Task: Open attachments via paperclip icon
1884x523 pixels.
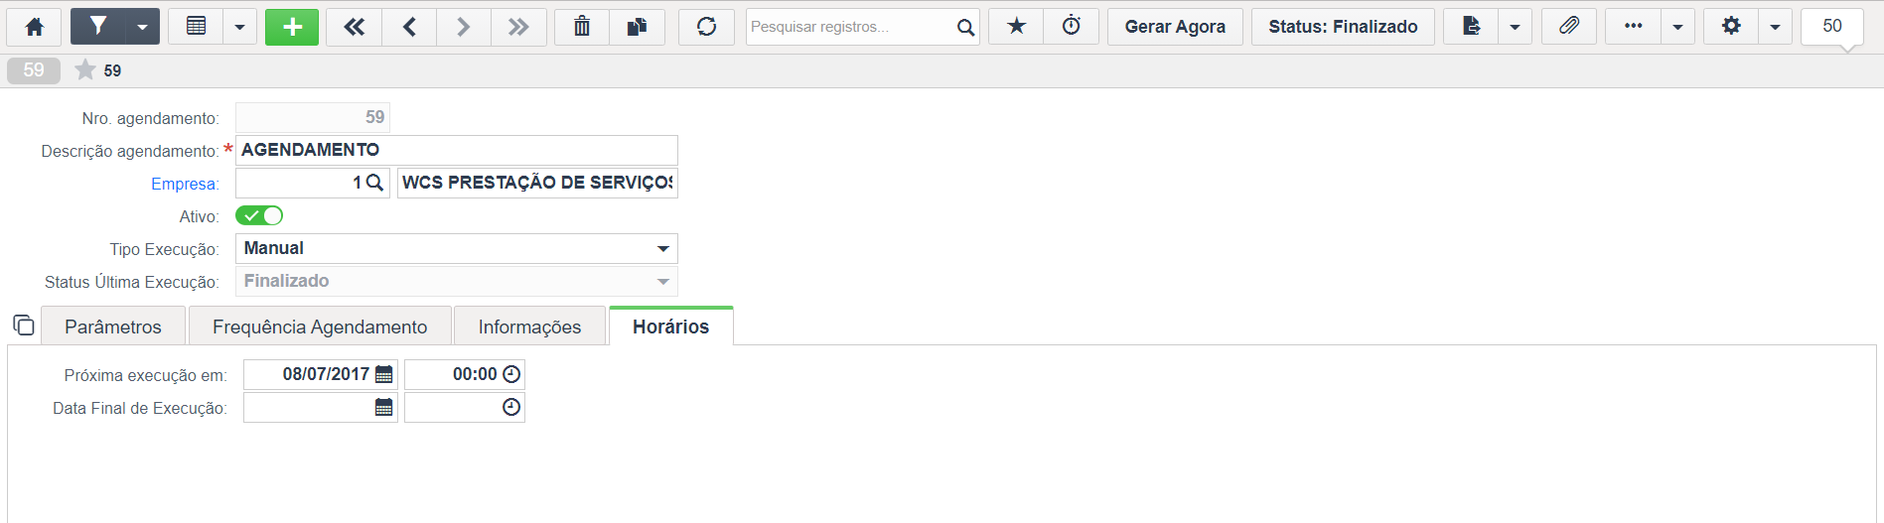Action: tap(1569, 27)
